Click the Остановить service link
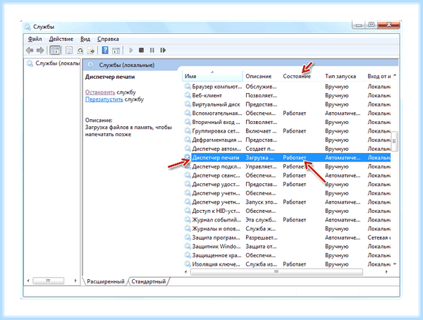423x320 pixels. coord(100,92)
